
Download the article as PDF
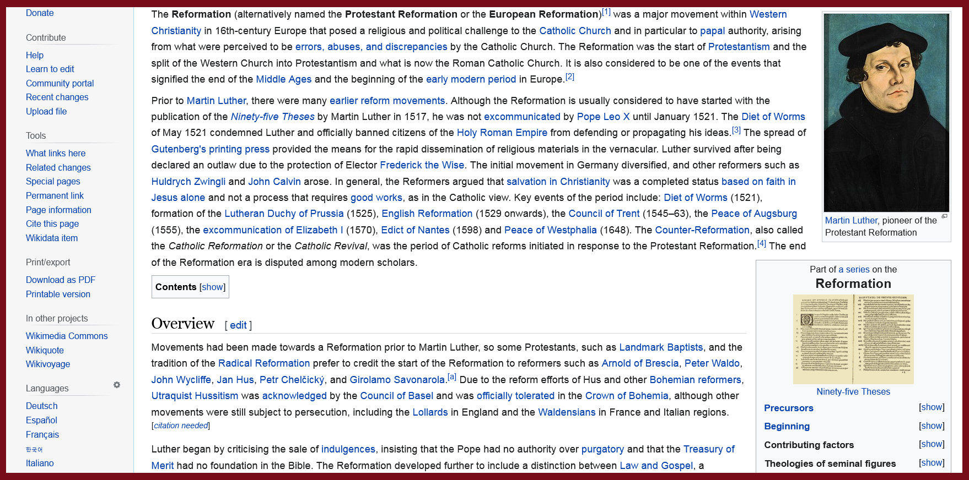click(x=61, y=280)
